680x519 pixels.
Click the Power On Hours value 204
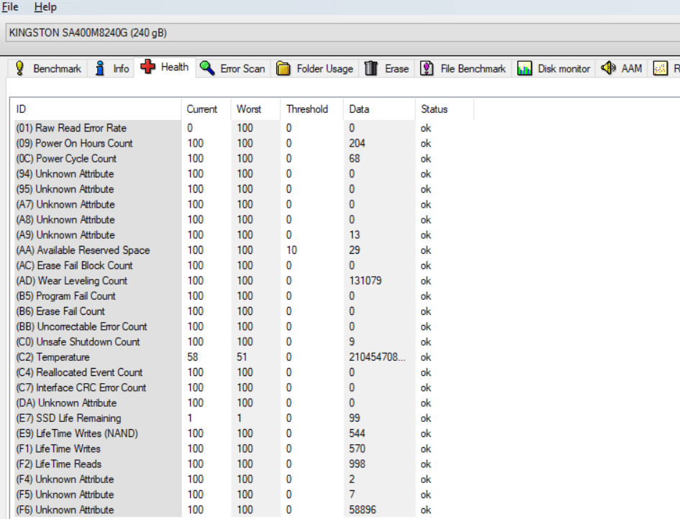pos(357,143)
